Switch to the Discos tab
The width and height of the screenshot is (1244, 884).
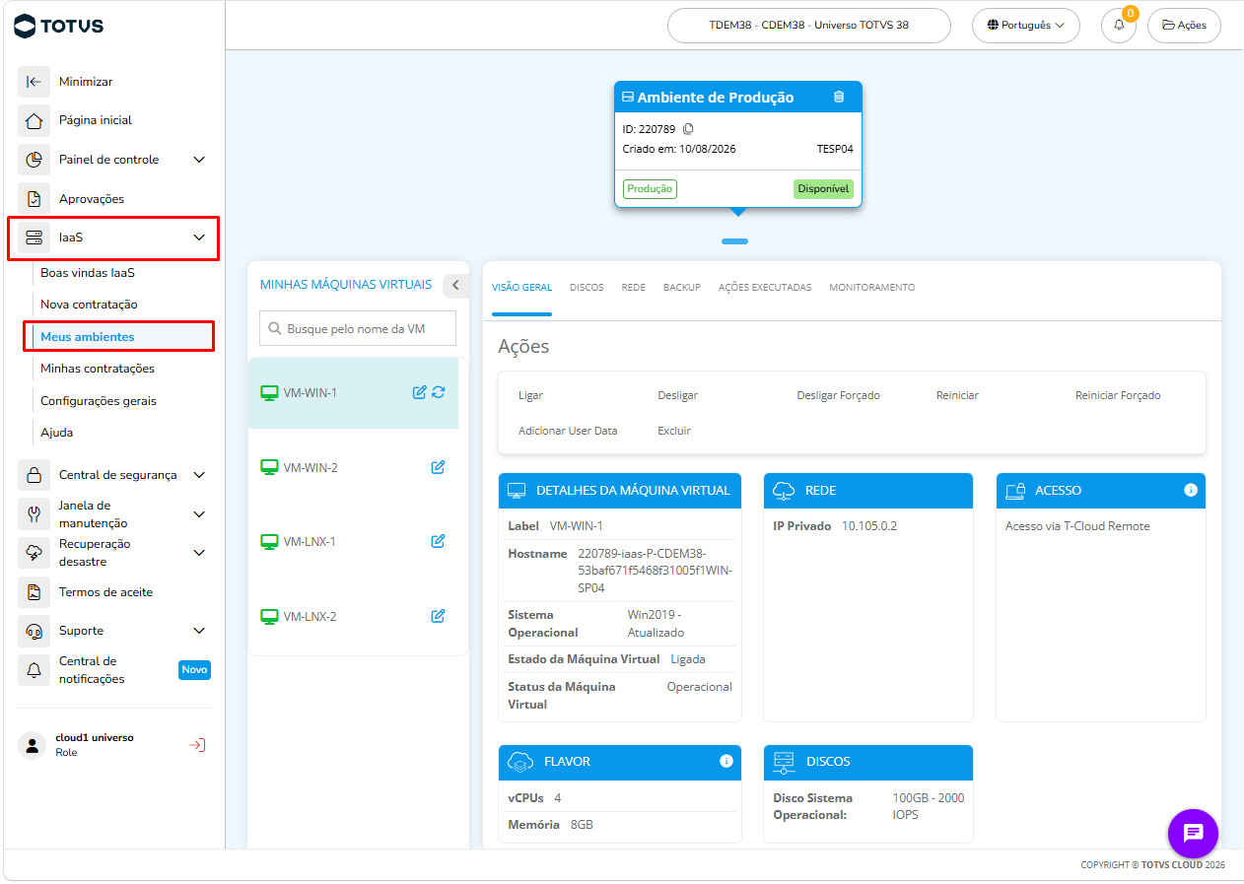tap(587, 288)
